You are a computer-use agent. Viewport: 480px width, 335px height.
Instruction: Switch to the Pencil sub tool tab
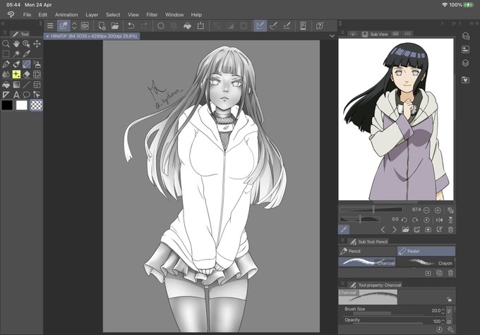click(368, 251)
